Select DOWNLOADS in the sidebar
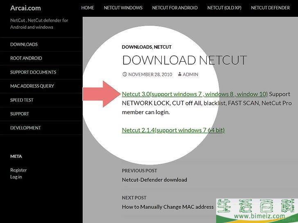The image size is (298, 223). 24,45
